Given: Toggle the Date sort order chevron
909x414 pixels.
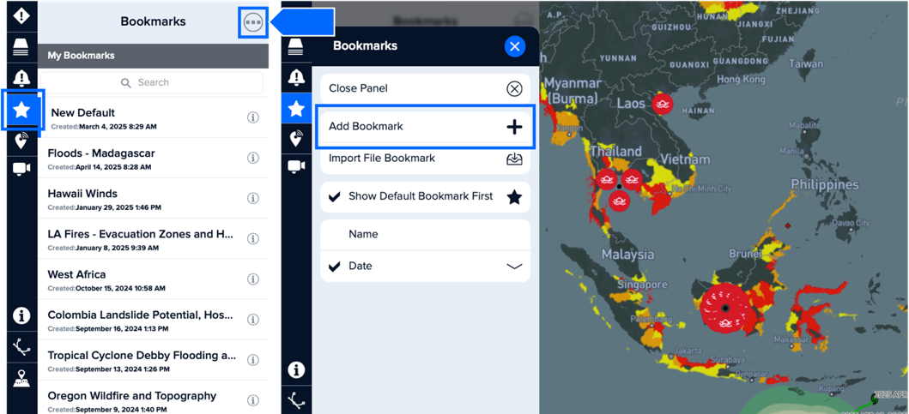Looking at the screenshot, I should 514,267.
